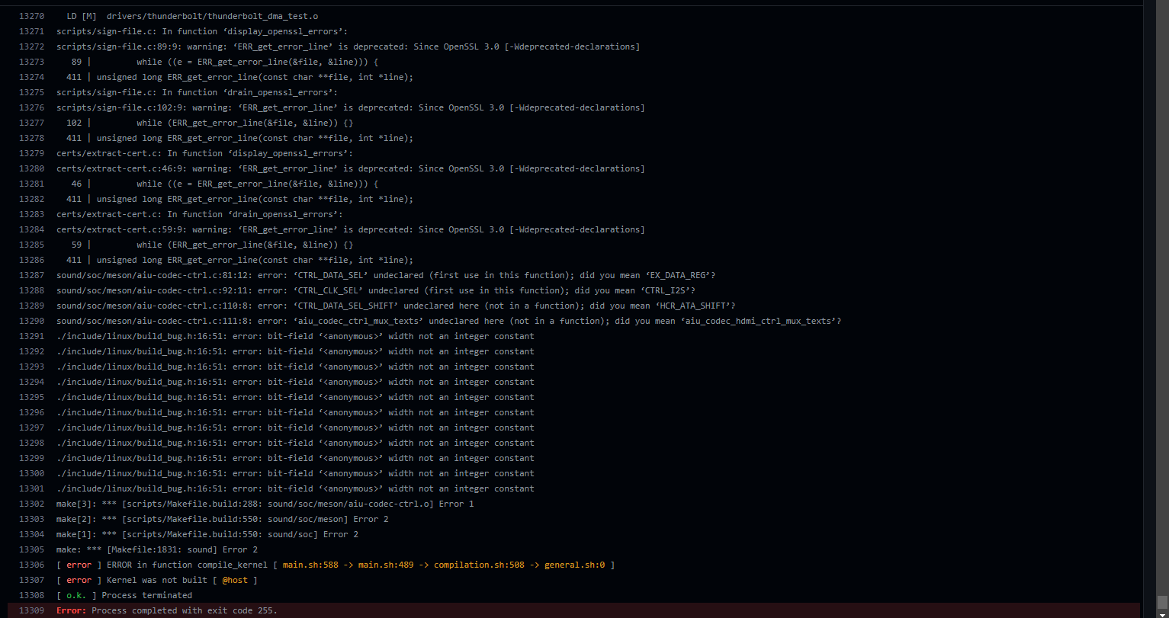This screenshot has height=618, width=1169.
Task: Select the aiu-codec-ctrl.c:81:12 error line
Action: point(305,275)
